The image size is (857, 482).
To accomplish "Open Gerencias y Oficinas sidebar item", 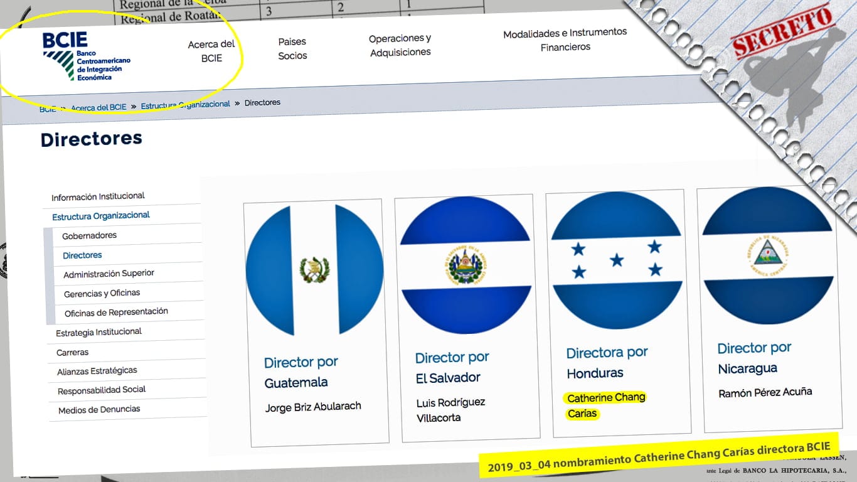I will (x=102, y=293).
